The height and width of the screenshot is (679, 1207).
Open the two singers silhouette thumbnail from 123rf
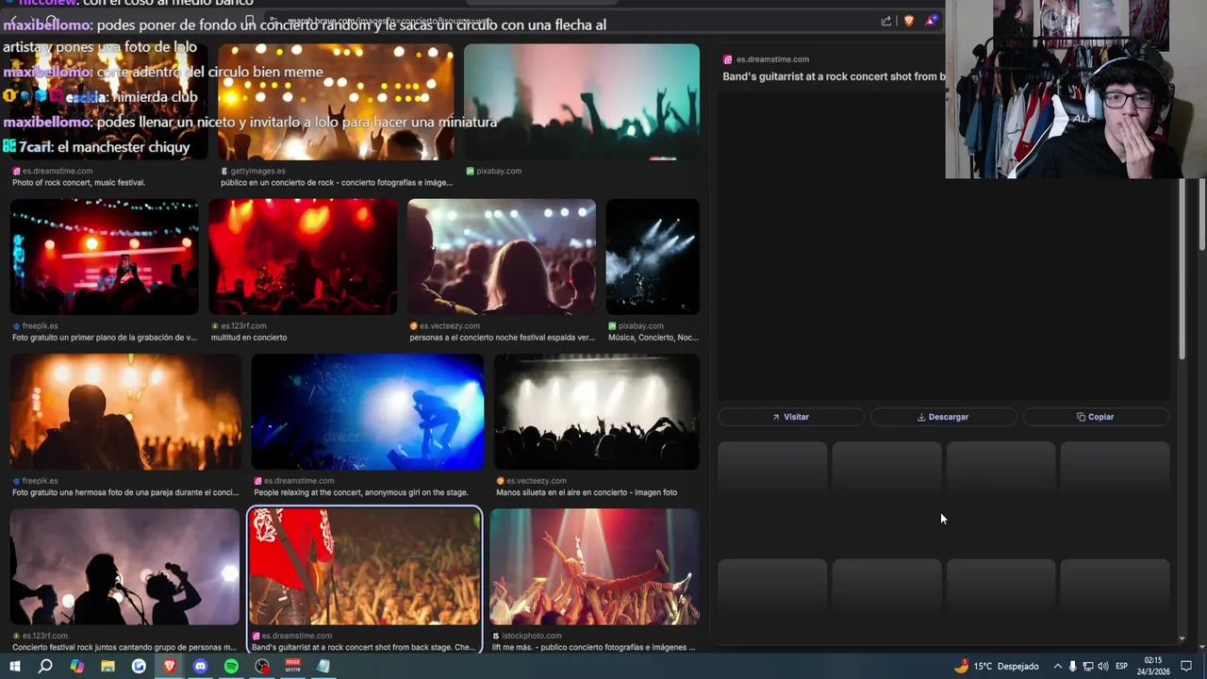(x=124, y=567)
